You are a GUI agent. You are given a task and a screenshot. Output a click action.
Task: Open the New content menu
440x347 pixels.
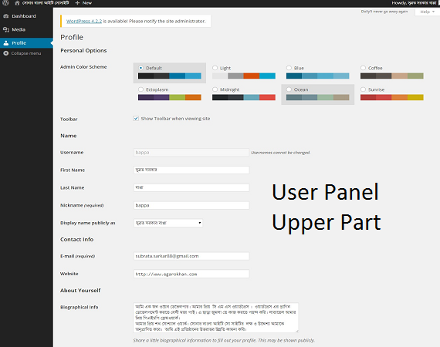pos(83,3)
